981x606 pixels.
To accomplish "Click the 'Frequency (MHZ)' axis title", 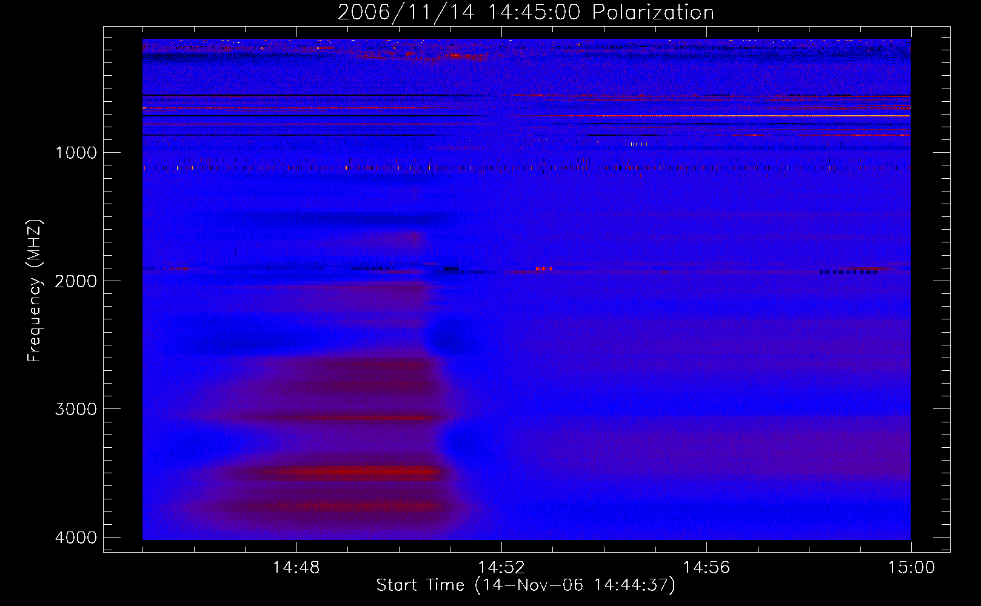I will 35,291.
